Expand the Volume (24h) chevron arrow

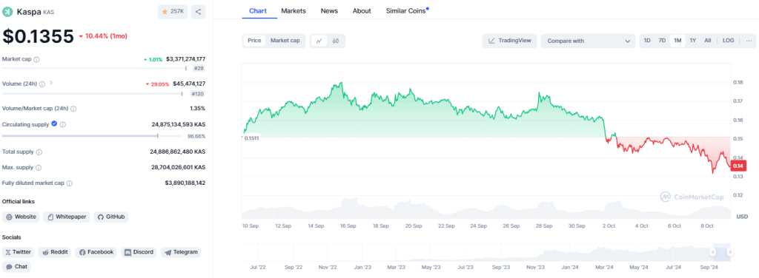51,83
